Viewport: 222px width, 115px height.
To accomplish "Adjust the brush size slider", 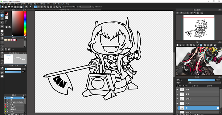I will coord(13,69).
